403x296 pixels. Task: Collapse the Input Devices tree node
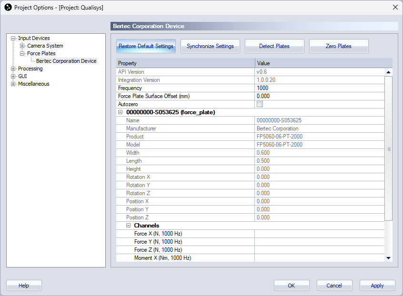(x=13, y=38)
